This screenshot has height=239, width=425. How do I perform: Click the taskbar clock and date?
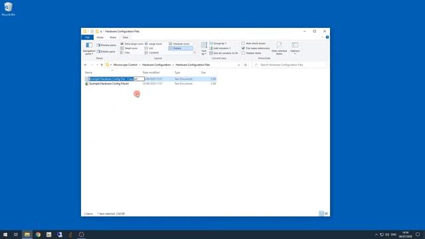coord(405,234)
